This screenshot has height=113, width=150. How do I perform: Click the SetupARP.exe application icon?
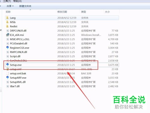(7, 78)
